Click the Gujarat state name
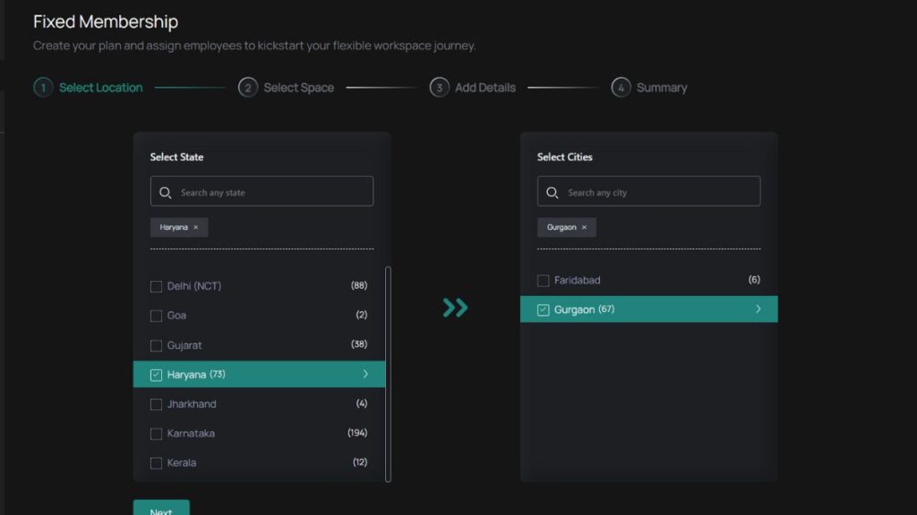The height and width of the screenshot is (515, 917). (x=184, y=345)
